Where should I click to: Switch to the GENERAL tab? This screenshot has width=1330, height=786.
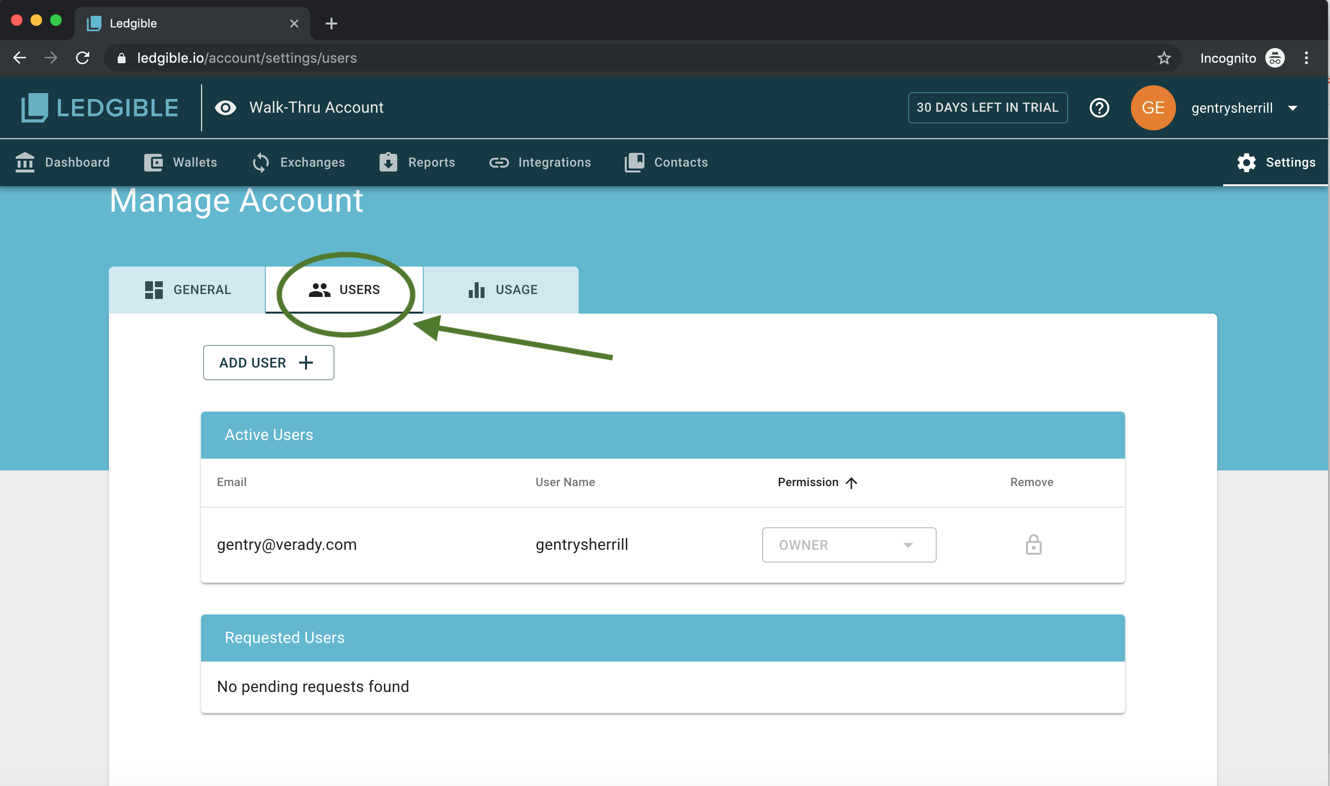coord(188,290)
